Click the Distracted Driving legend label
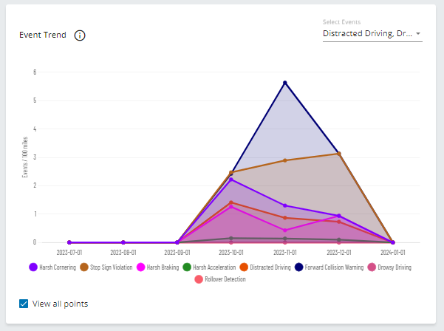 coord(270,267)
